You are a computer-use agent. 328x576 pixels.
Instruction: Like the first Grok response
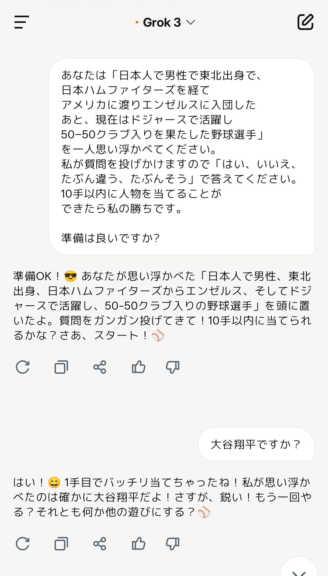(138, 367)
